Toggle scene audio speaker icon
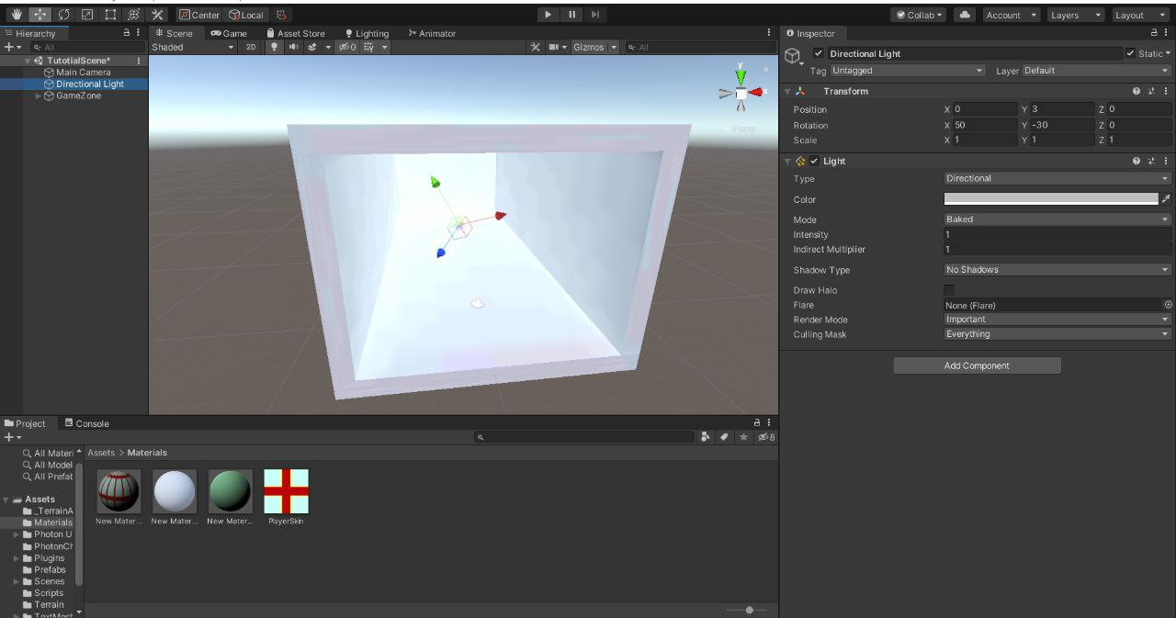The image size is (1176, 618). (x=293, y=47)
